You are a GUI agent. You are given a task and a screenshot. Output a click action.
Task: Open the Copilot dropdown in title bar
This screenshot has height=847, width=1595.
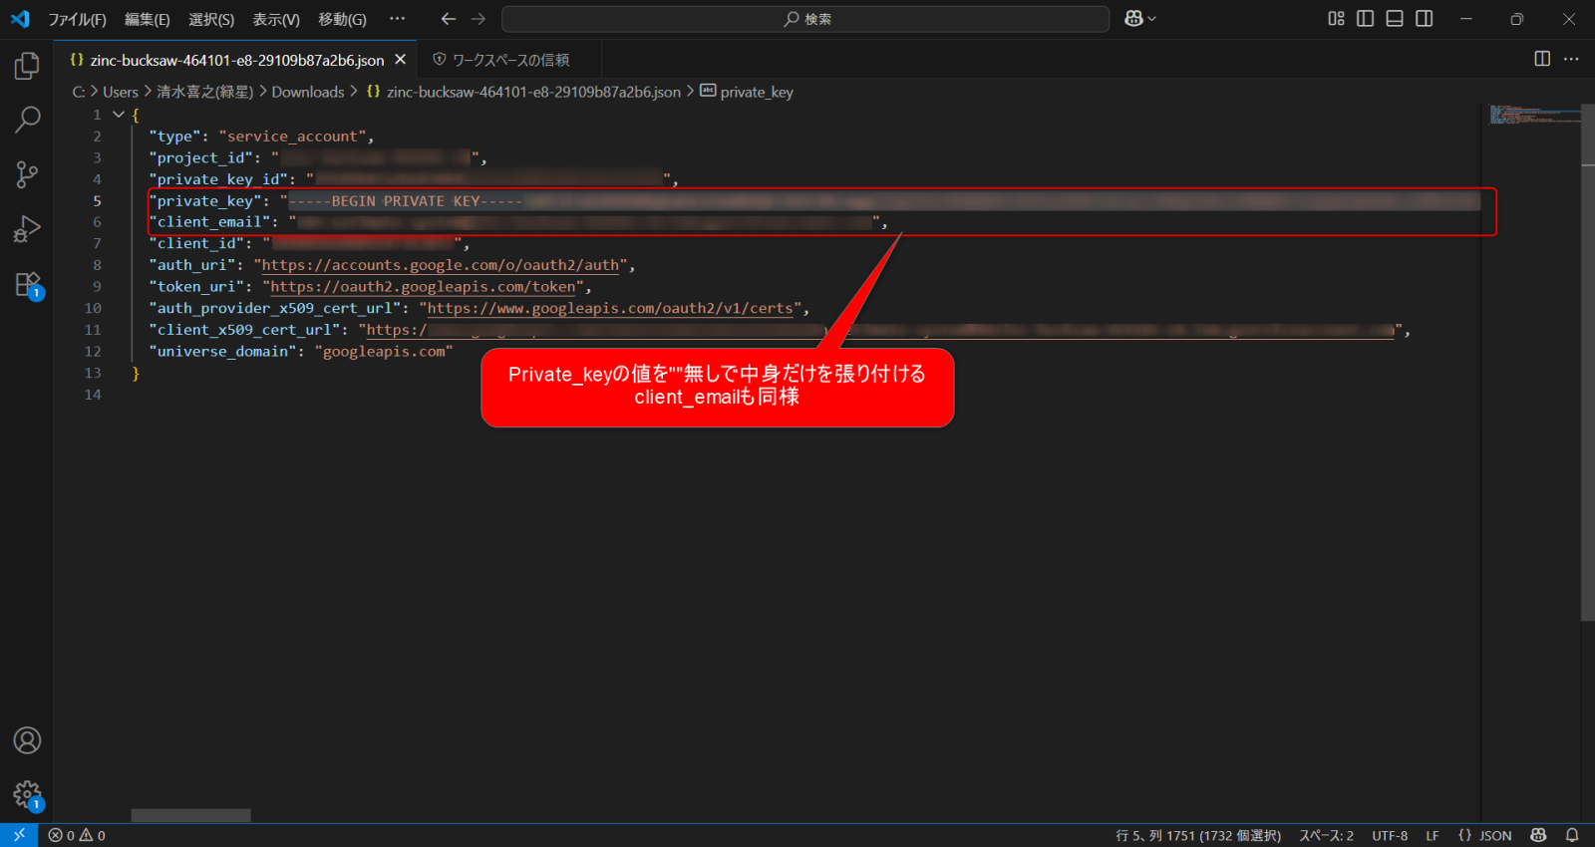tap(1140, 19)
